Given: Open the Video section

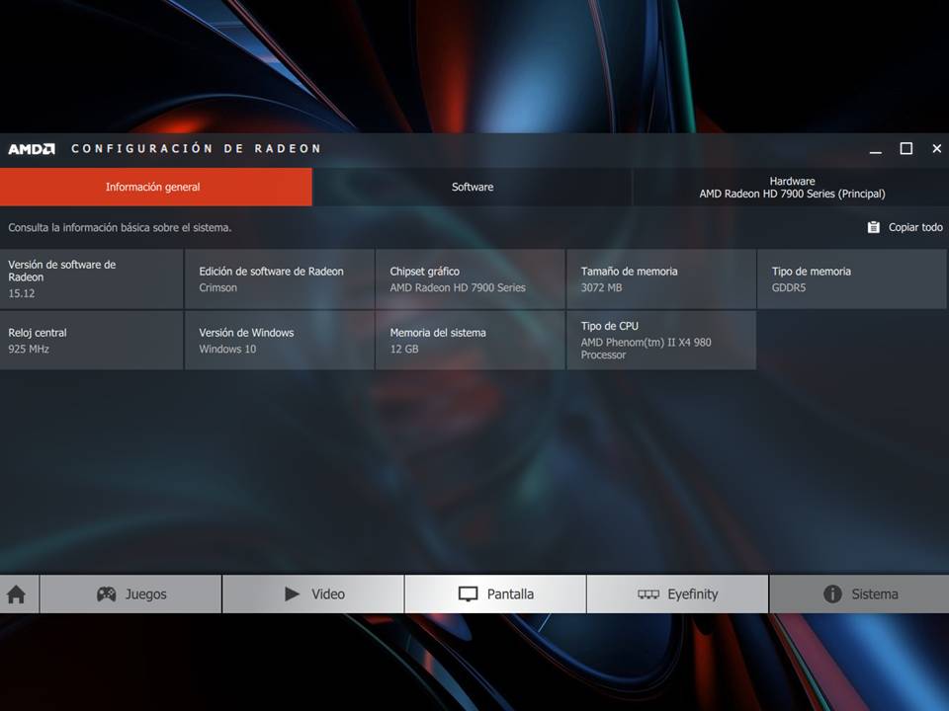Looking at the screenshot, I should click(x=313, y=593).
